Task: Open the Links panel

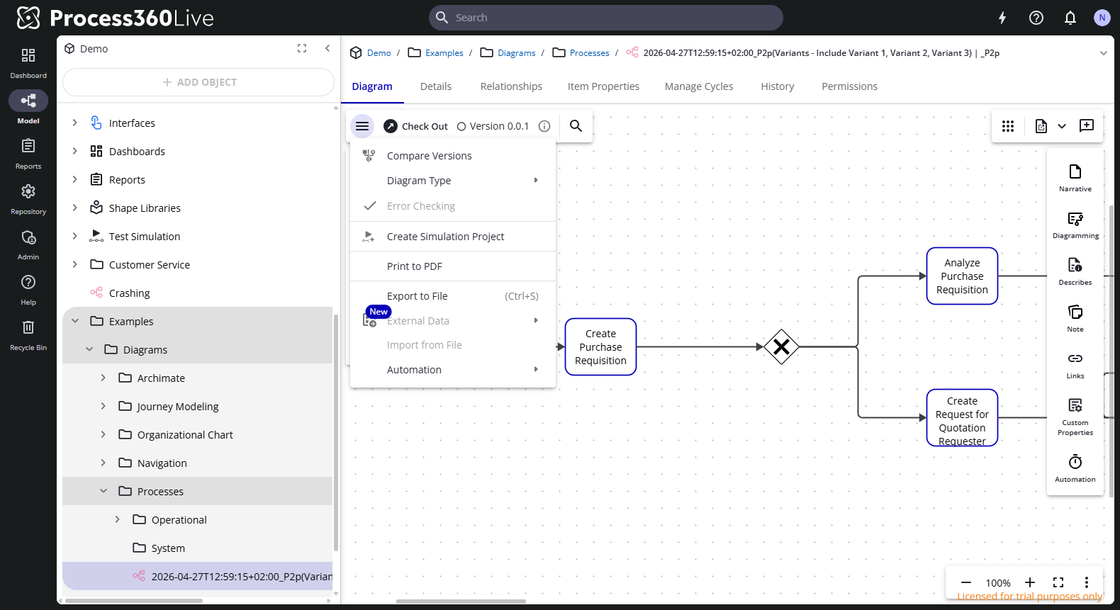Action: pos(1075,365)
